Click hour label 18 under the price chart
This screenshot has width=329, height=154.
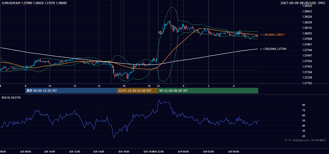point(149,86)
